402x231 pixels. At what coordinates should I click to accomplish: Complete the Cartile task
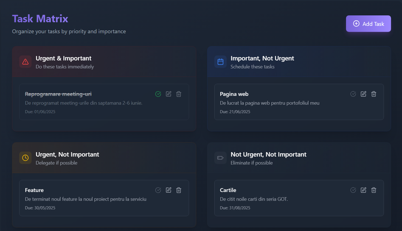click(353, 190)
